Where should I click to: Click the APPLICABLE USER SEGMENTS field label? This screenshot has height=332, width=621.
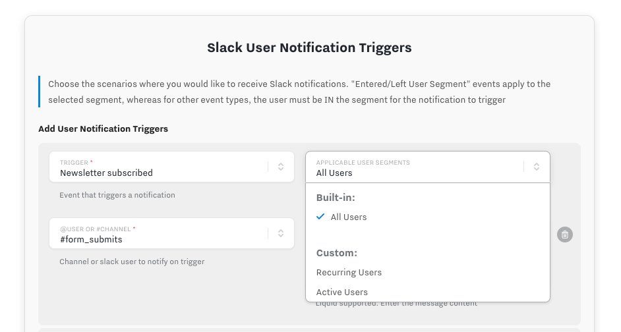(x=363, y=162)
